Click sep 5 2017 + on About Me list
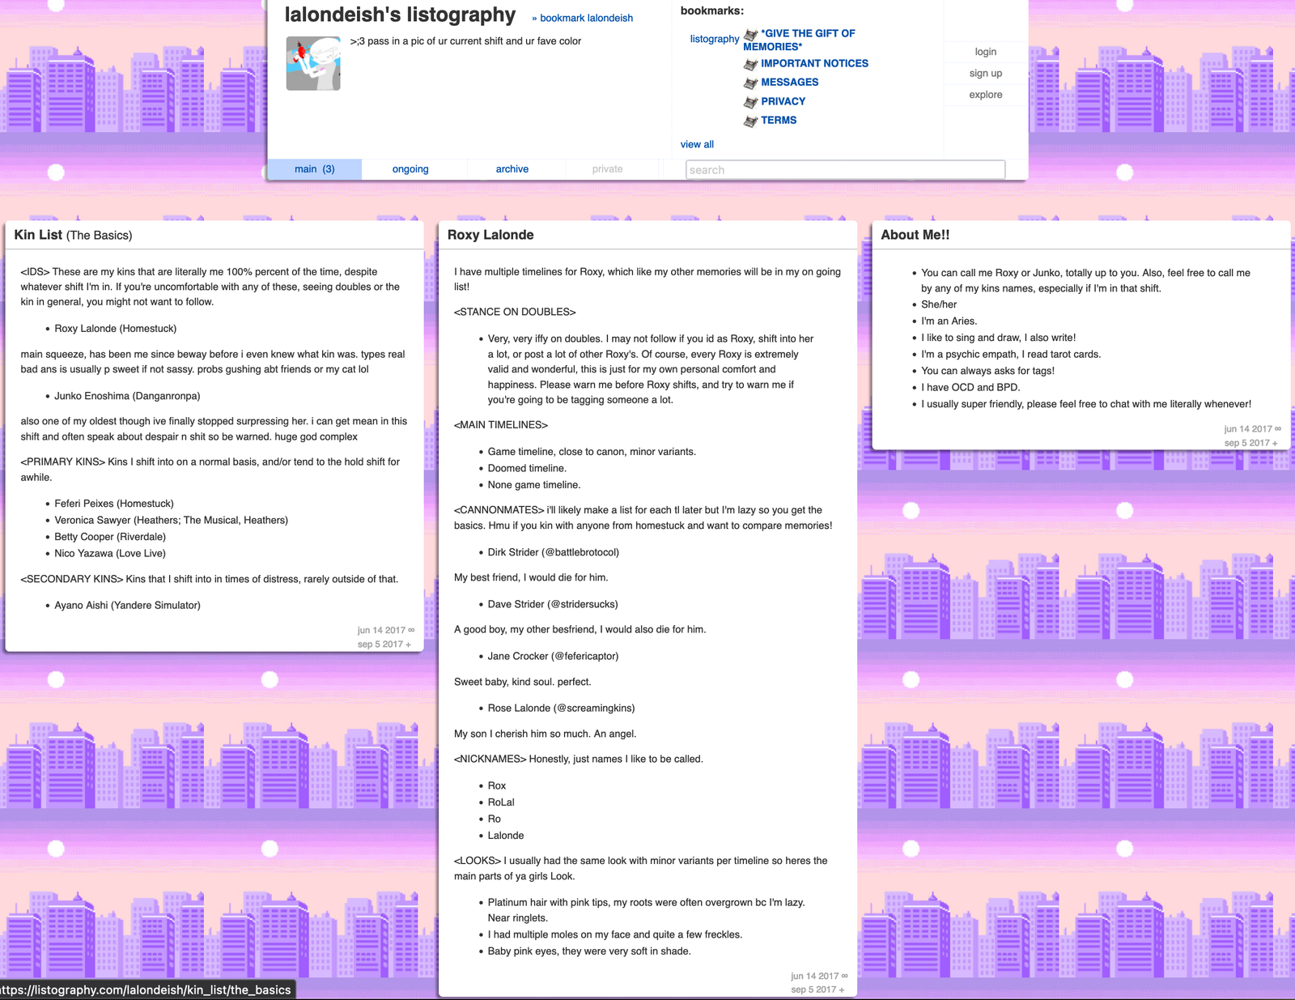The width and height of the screenshot is (1295, 1000). pos(1250,443)
